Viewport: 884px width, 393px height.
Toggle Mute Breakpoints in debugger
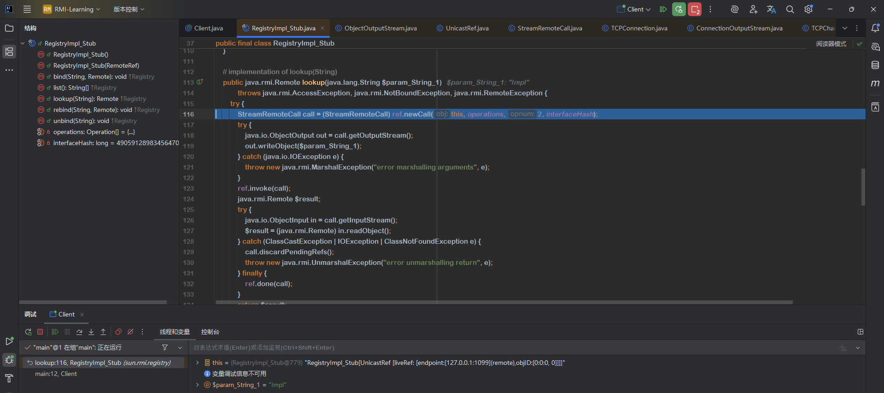130,332
